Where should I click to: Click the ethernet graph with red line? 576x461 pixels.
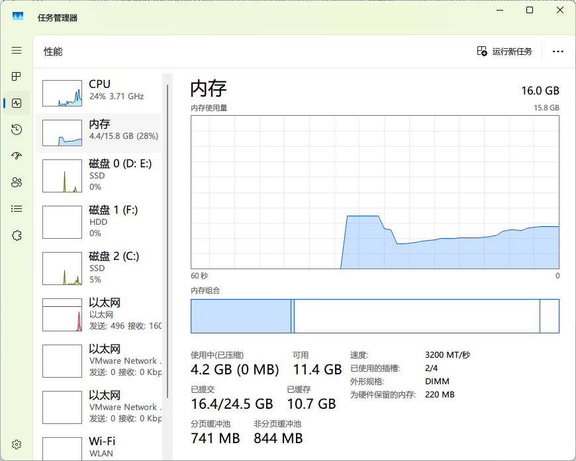pos(62,315)
